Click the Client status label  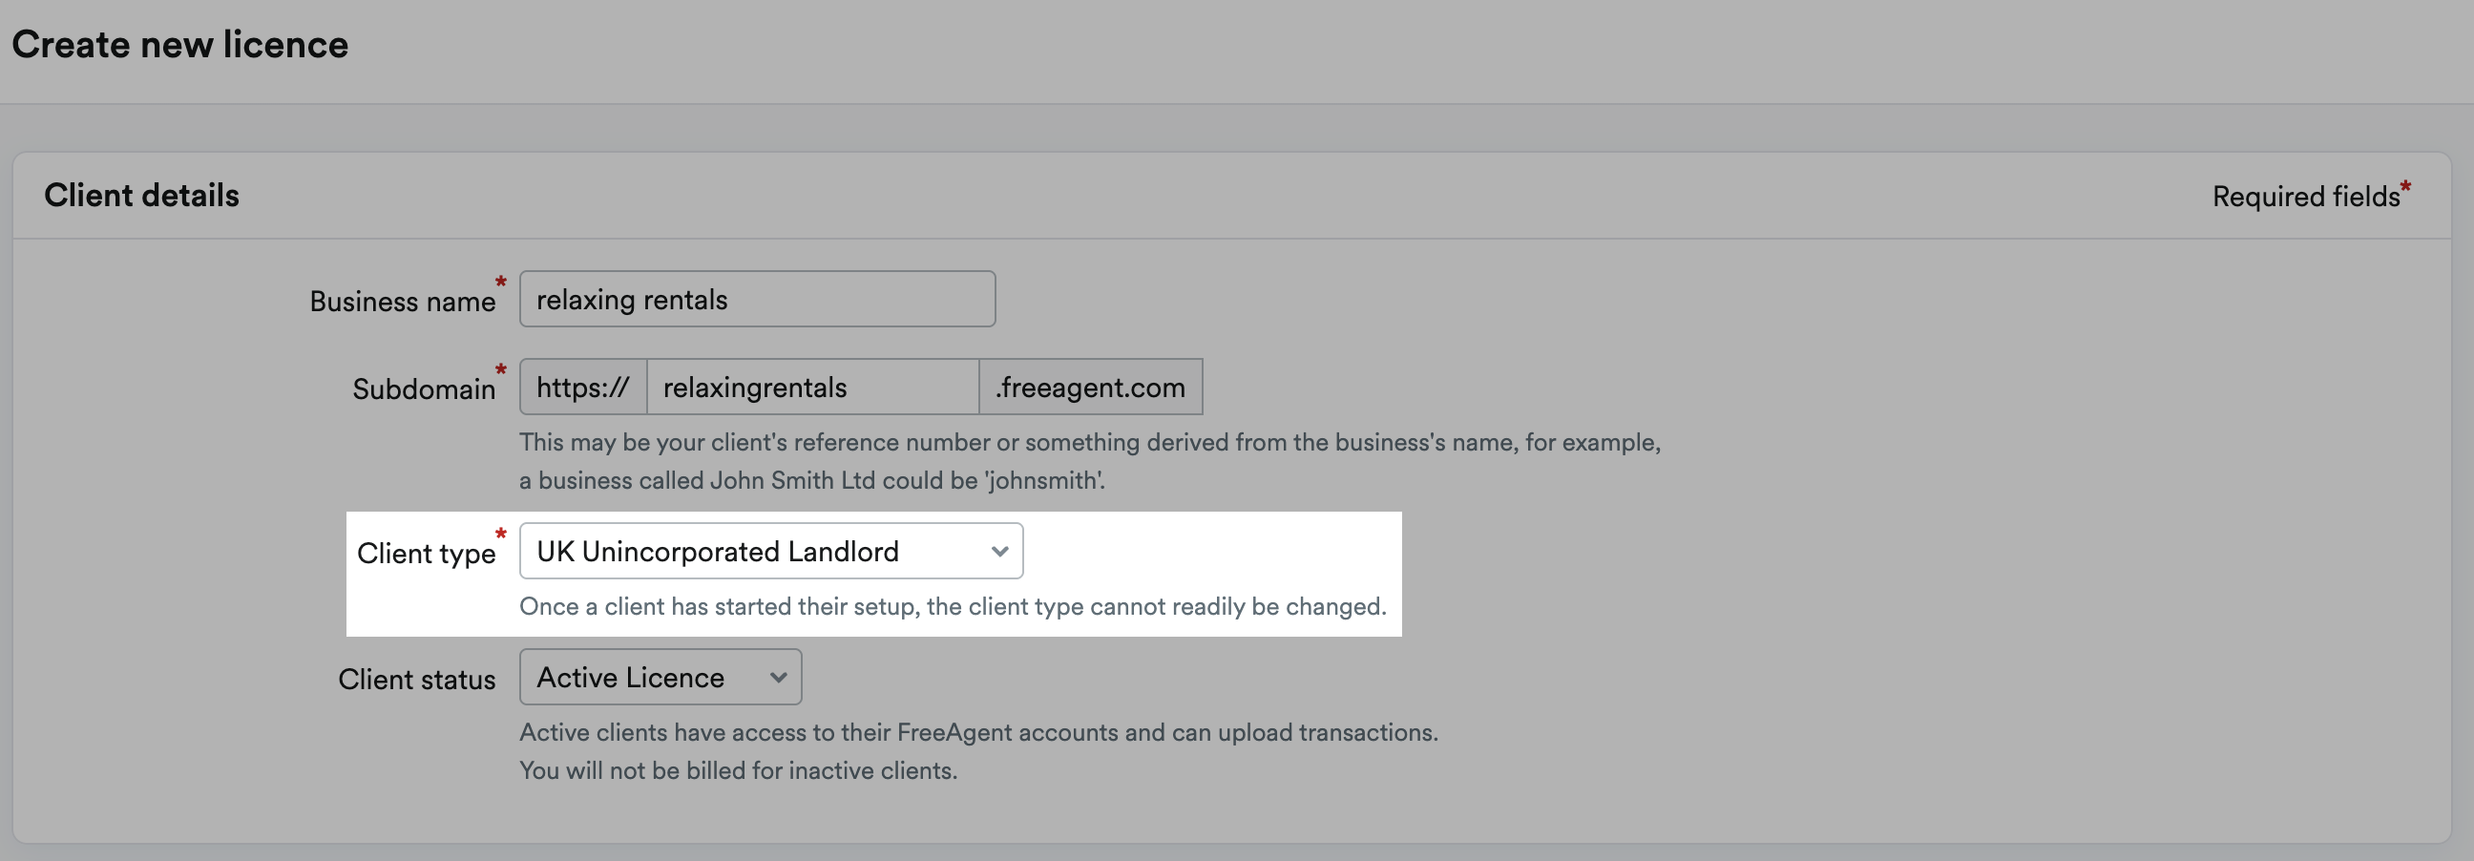click(x=417, y=679)
